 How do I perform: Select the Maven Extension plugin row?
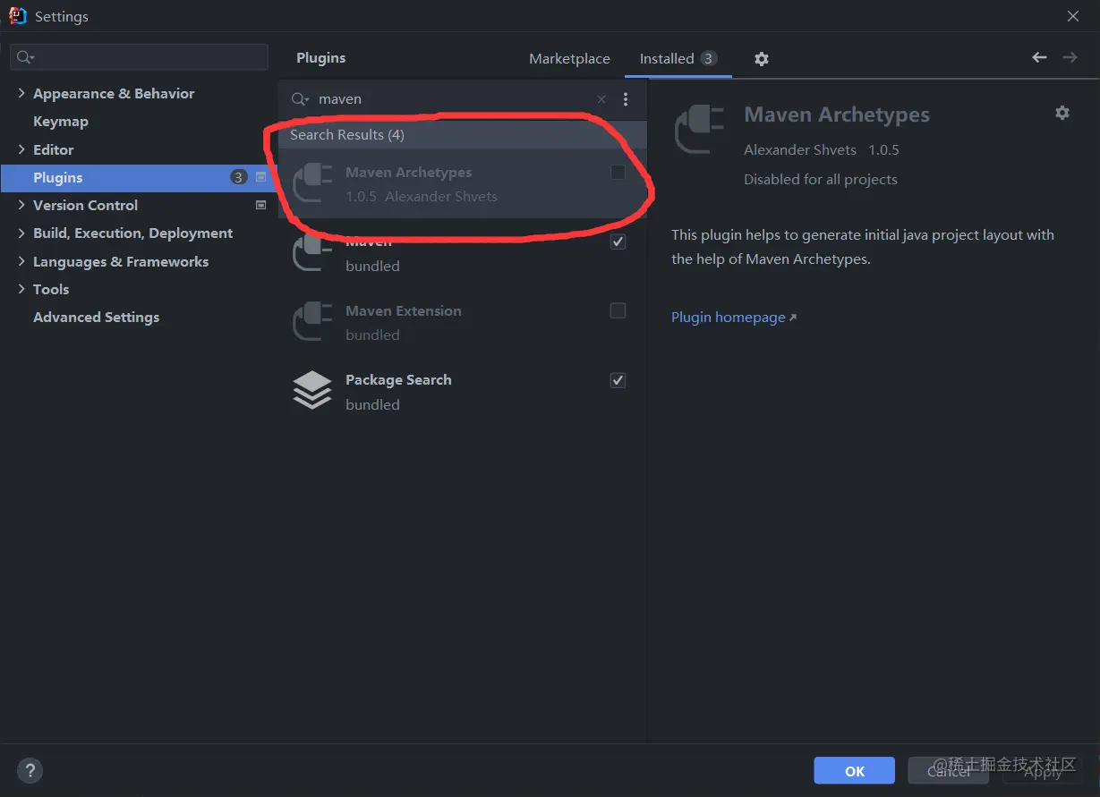pyautogui.click(x=462, y=322)
